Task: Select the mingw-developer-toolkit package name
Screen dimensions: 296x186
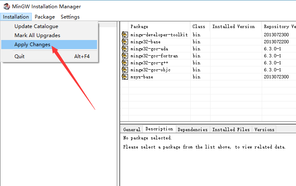Action: point(159,35)
